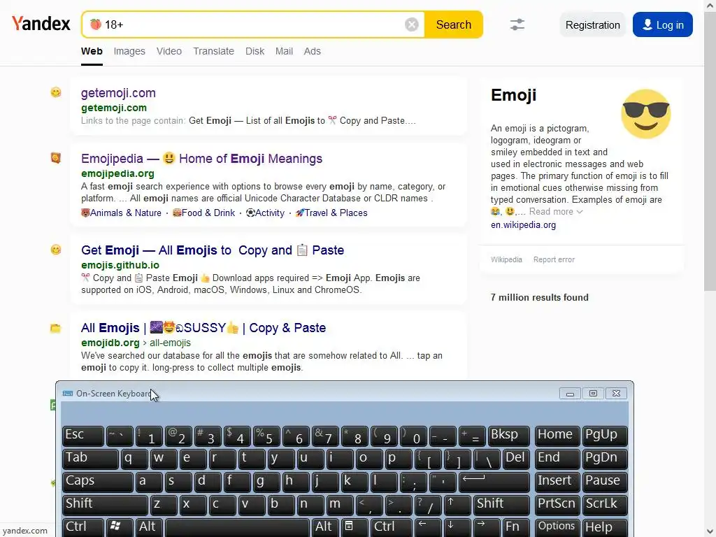Click the down arrow key on the keyboard
Image resolution: width=716 pixels, height=537 pixels.
(x=457, y=527)
